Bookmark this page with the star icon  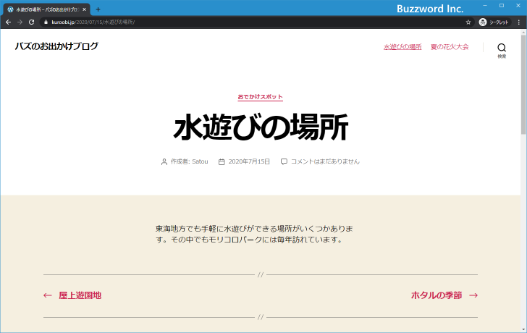click(x=468, y=22)
